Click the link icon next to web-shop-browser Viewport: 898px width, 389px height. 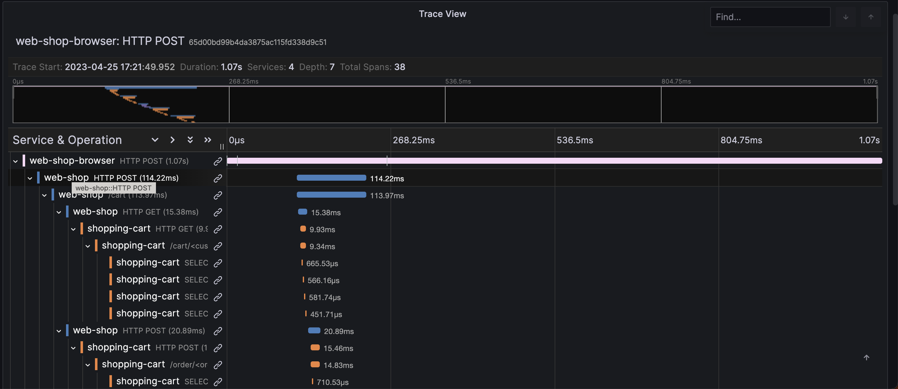(217, 161)
